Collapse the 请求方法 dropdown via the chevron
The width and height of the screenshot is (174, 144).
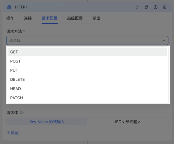tap(164, 40)
